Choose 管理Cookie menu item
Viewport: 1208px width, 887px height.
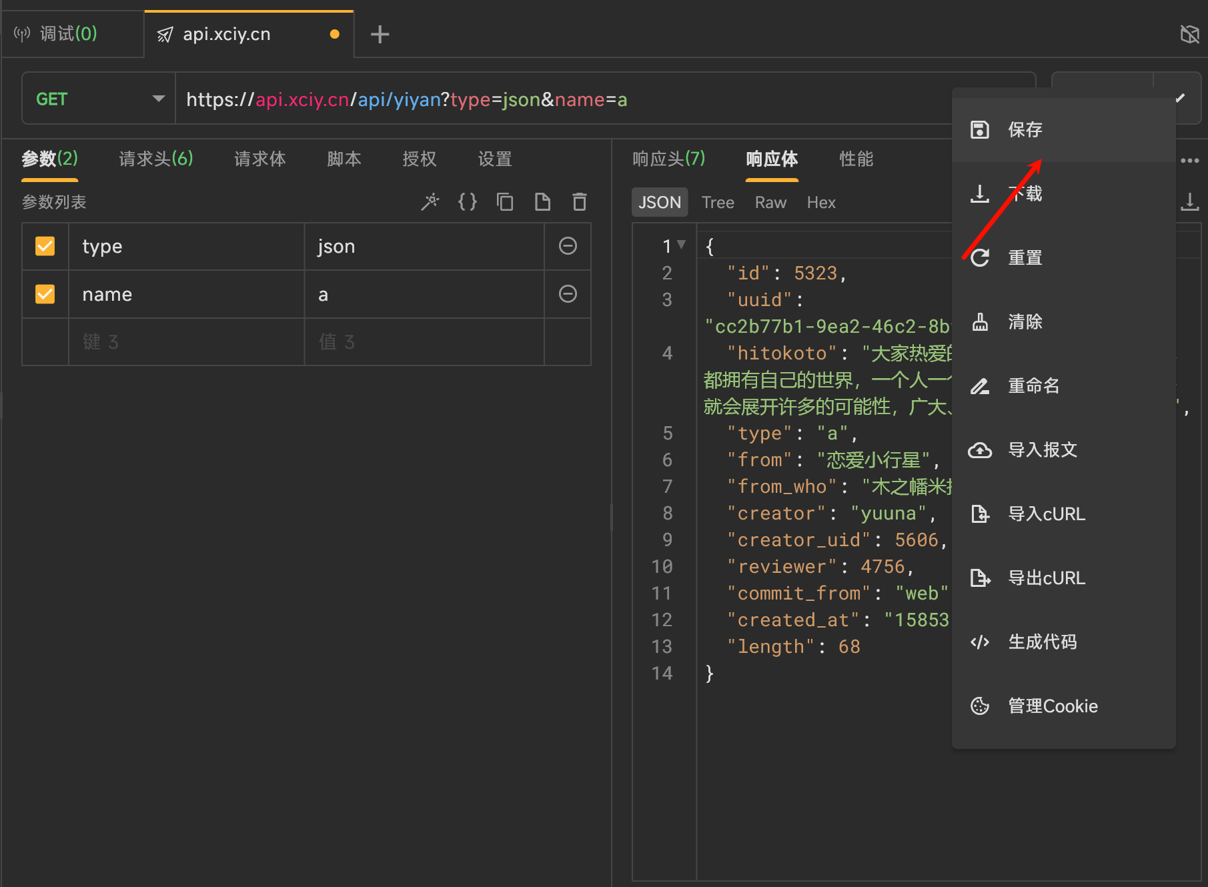pyautogui.click(x=1063, y=706)
